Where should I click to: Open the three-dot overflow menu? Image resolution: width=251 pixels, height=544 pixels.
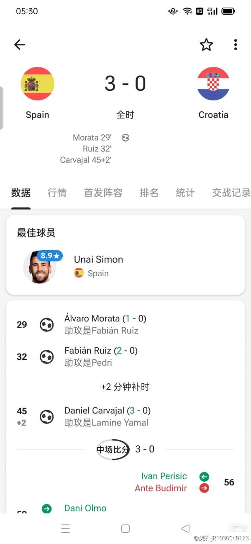(x=236, y=44)
